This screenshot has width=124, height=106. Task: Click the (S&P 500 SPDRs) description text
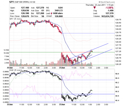22,2
